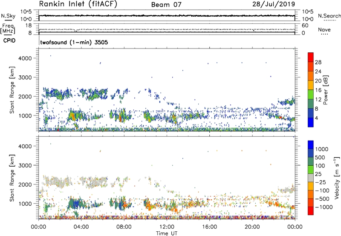This screenshot has height=236, width=341.
Task: Pick the light green 25–100 velocity color segment
Action: coord(311,170)
